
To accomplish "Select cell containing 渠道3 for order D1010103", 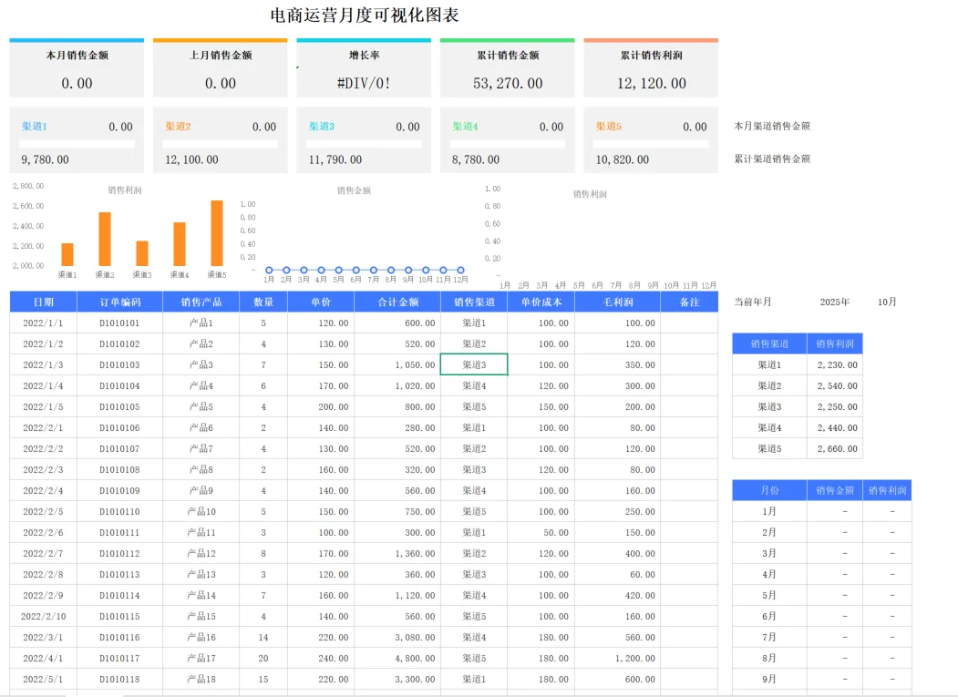I will coord(474,364).
